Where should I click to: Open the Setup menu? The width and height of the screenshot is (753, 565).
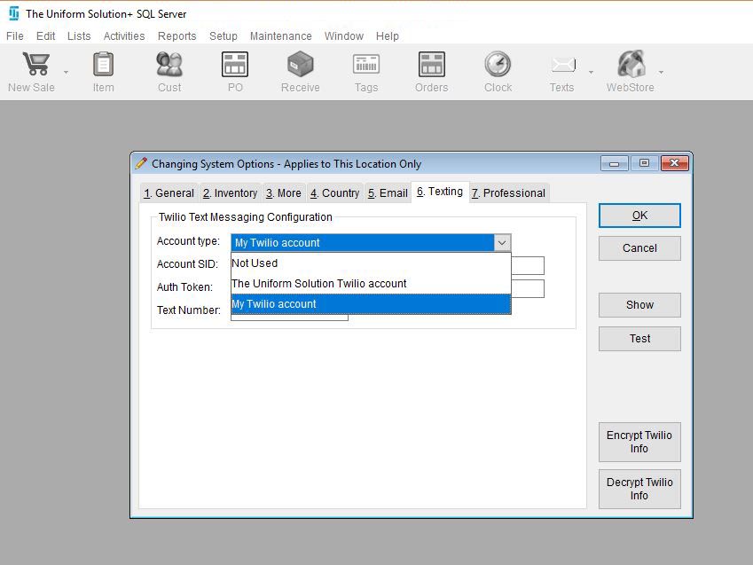click(224, 36)
